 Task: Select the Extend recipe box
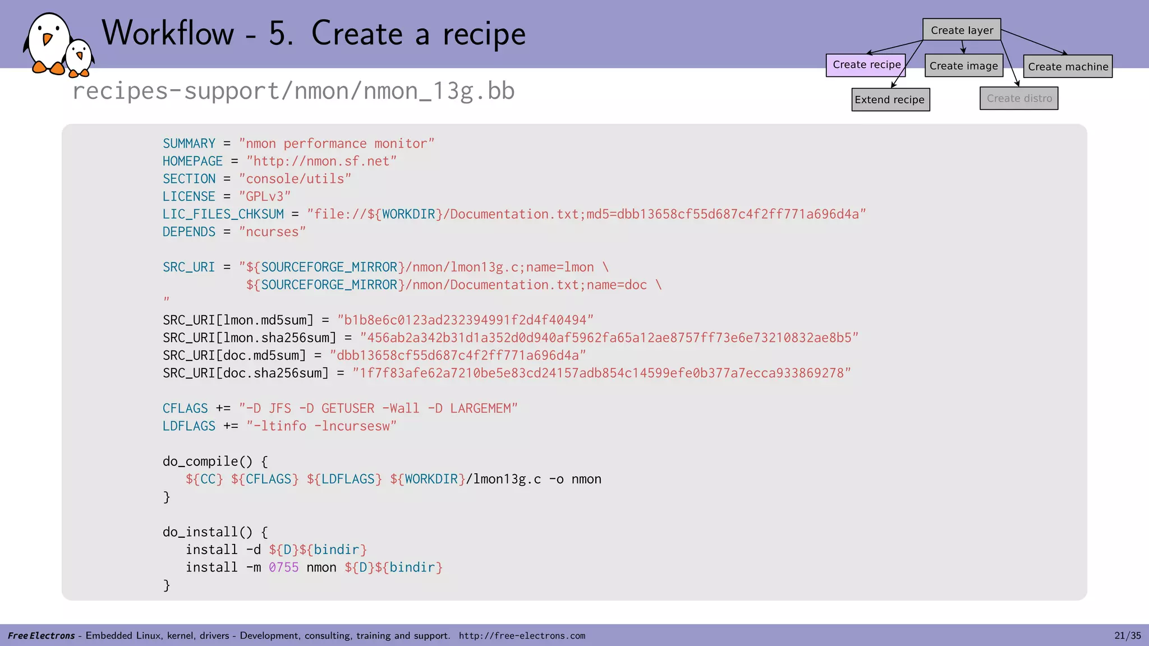pyautogui.click(x=890, y=100)
